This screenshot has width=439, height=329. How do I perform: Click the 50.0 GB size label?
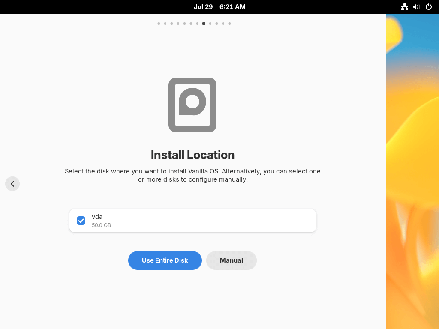point(101,225)
